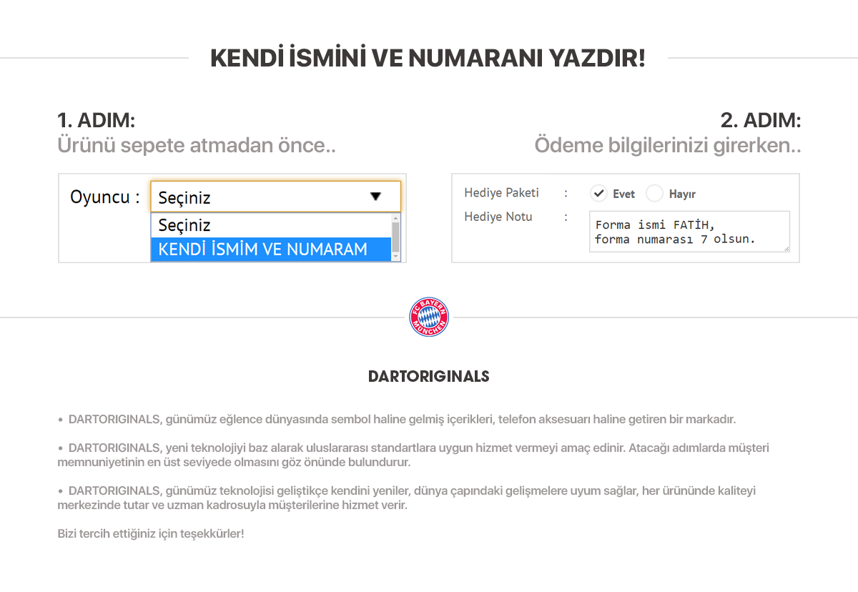The height and width of the screenshot is (592, 858).
Task: Click the 'Hediye Notu' label
Action: (x=498, y=217)
